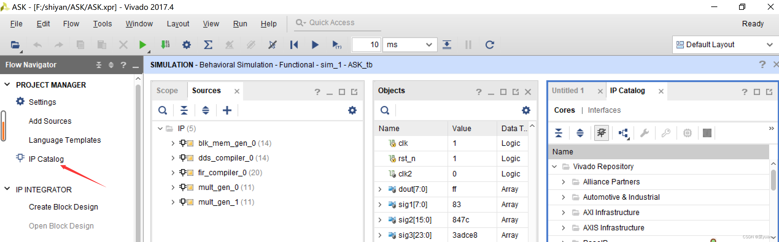Run simulation for the specified time

[x=337, y=45]
